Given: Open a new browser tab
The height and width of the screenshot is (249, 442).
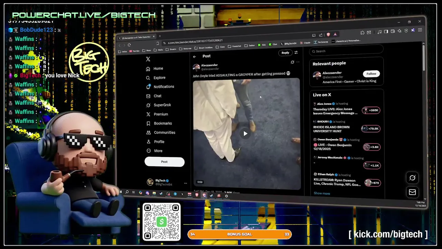Looking at the screenshot, I should click(160, 36).
